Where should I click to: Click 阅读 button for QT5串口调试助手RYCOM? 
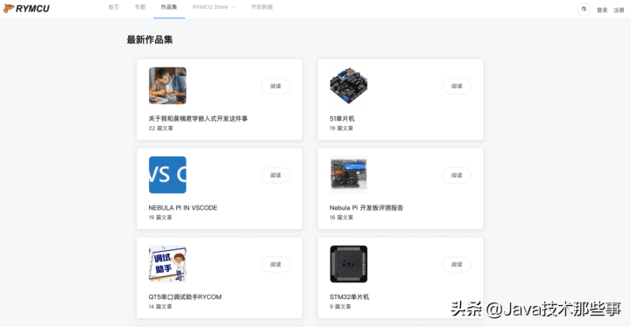pos(276,264)
